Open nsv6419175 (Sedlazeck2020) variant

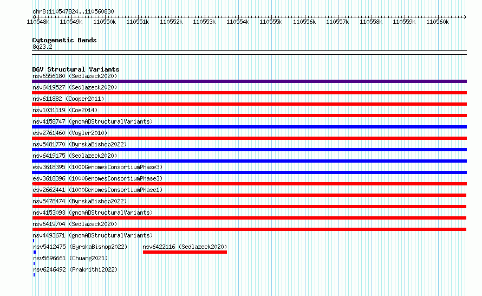coord(75,156)
